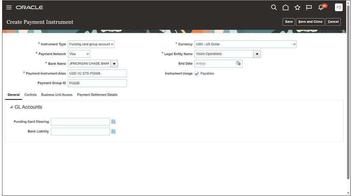The width and height of the screenshot is (352, 196).
Task: Open the Watchlist flag icon
Action: point(309,7)
